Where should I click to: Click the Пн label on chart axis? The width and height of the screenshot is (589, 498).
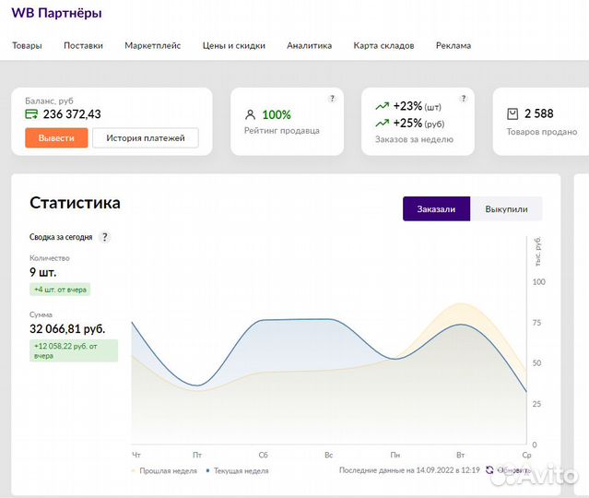click(395, 456)
